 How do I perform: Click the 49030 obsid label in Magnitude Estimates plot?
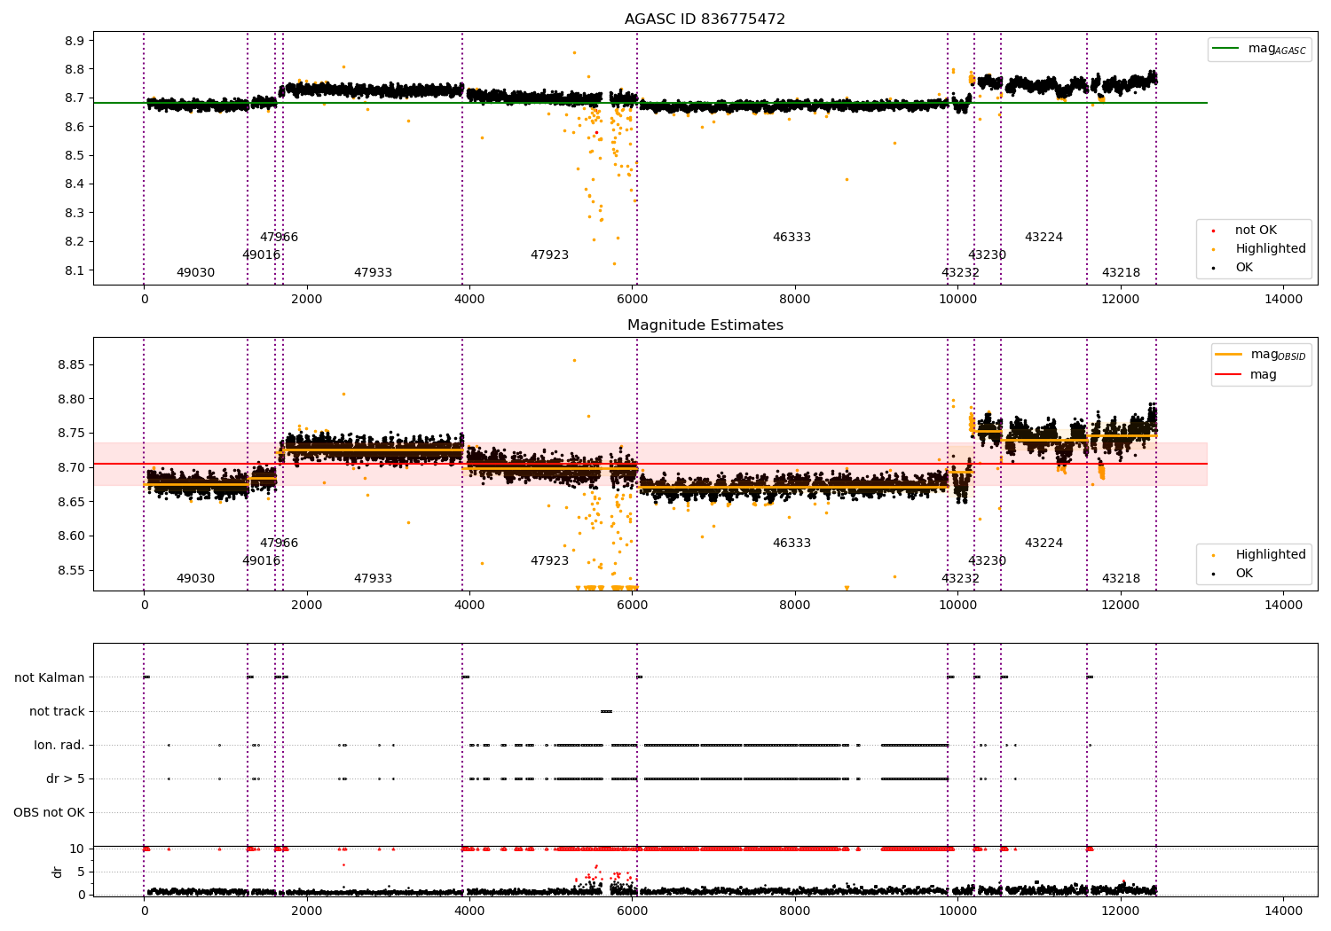point(195,579)
